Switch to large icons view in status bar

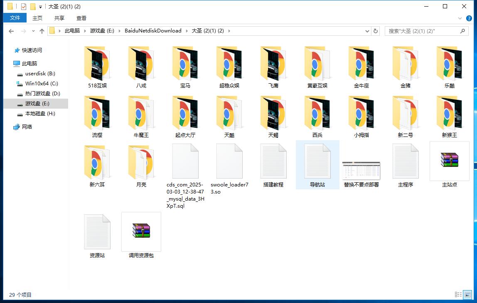pyautogui.click(x=467, y=295)
